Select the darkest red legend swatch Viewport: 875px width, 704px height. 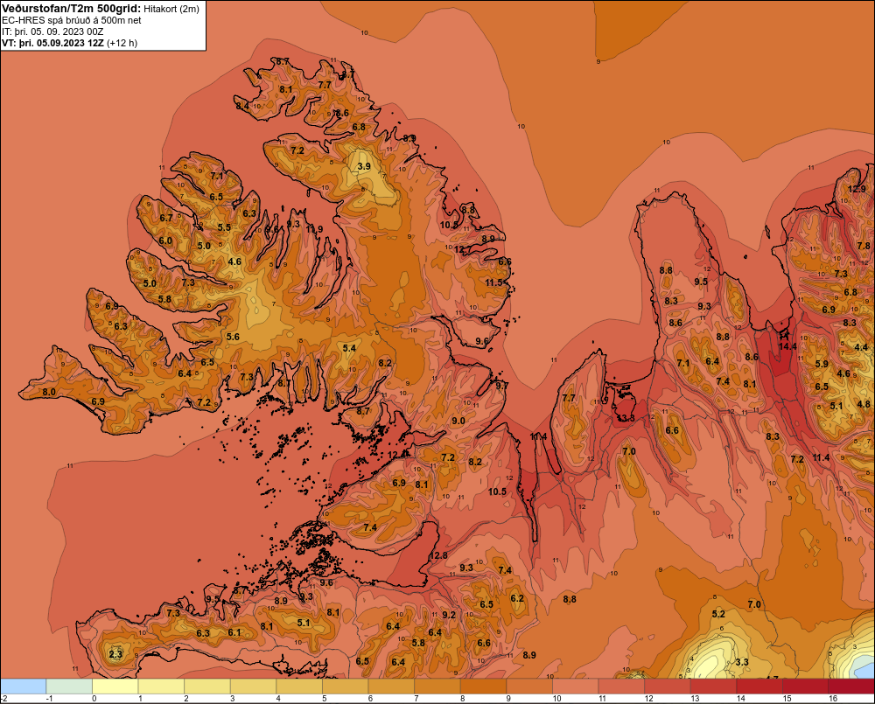(x=851, y=687)
